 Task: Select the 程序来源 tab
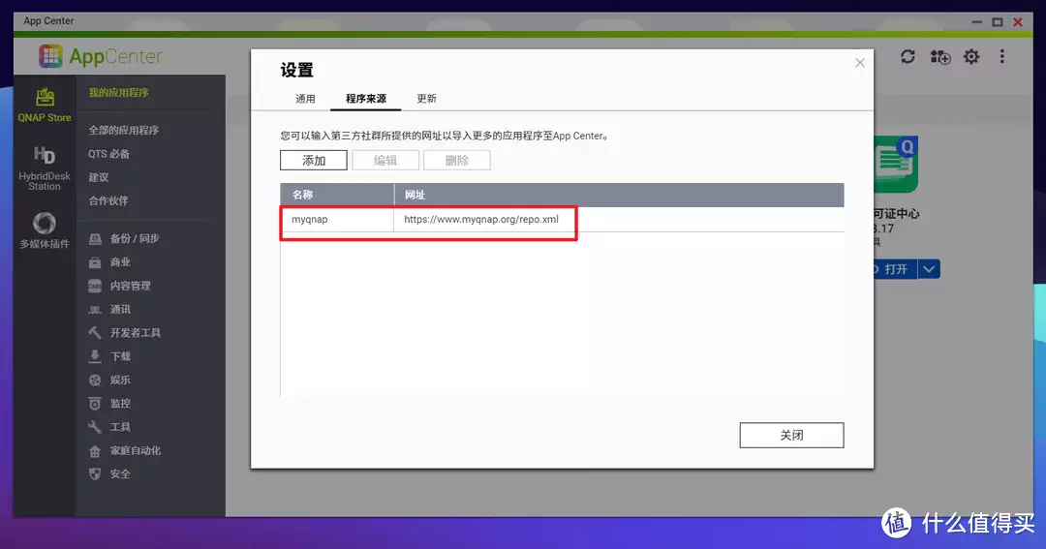(365, 99)
